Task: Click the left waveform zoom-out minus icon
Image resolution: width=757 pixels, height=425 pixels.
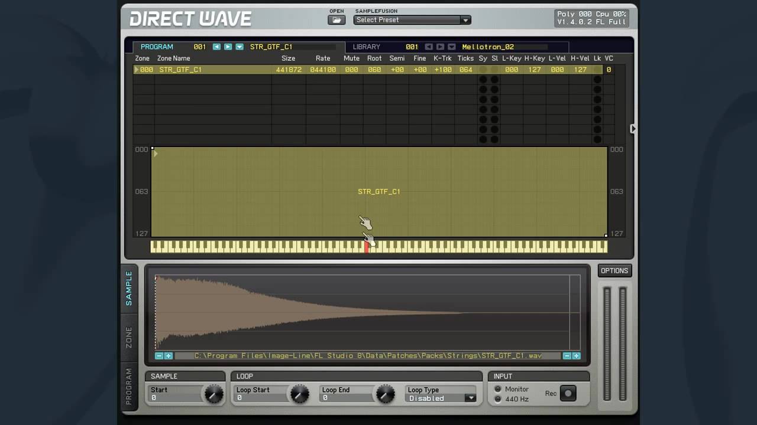Action: [x=159, y=356]
